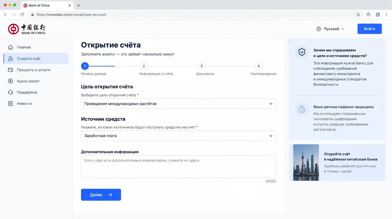The width and height of the screenshot is (392, 219).
Task: Go to Поддержка section
Action: click(x=36, y=92)
